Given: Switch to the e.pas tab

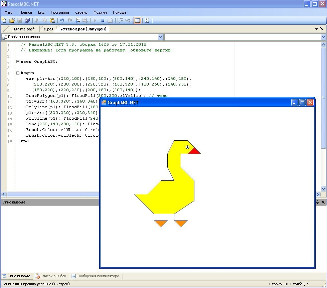Looking at the screenshot, I should coord(48,29).
